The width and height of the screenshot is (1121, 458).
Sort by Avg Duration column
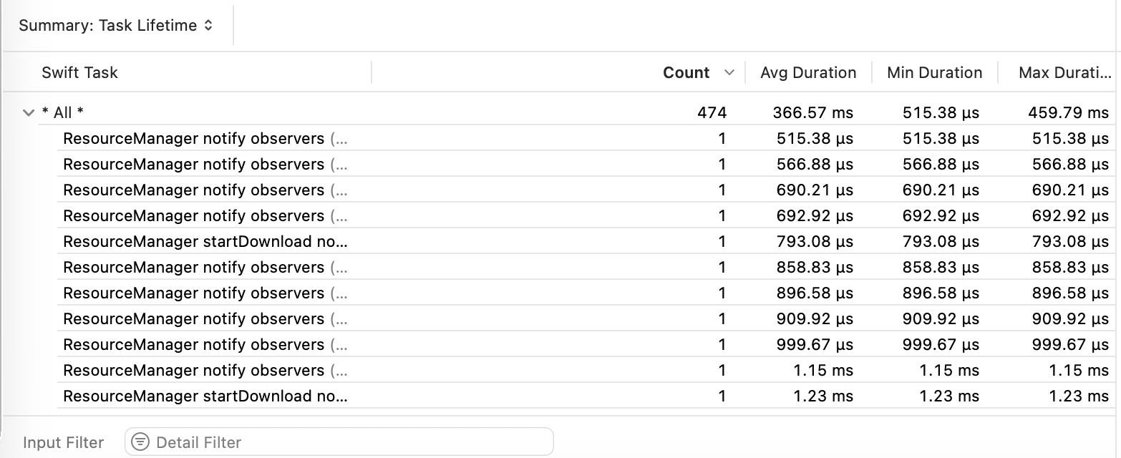pyautogui.click(x=807, y=72)
